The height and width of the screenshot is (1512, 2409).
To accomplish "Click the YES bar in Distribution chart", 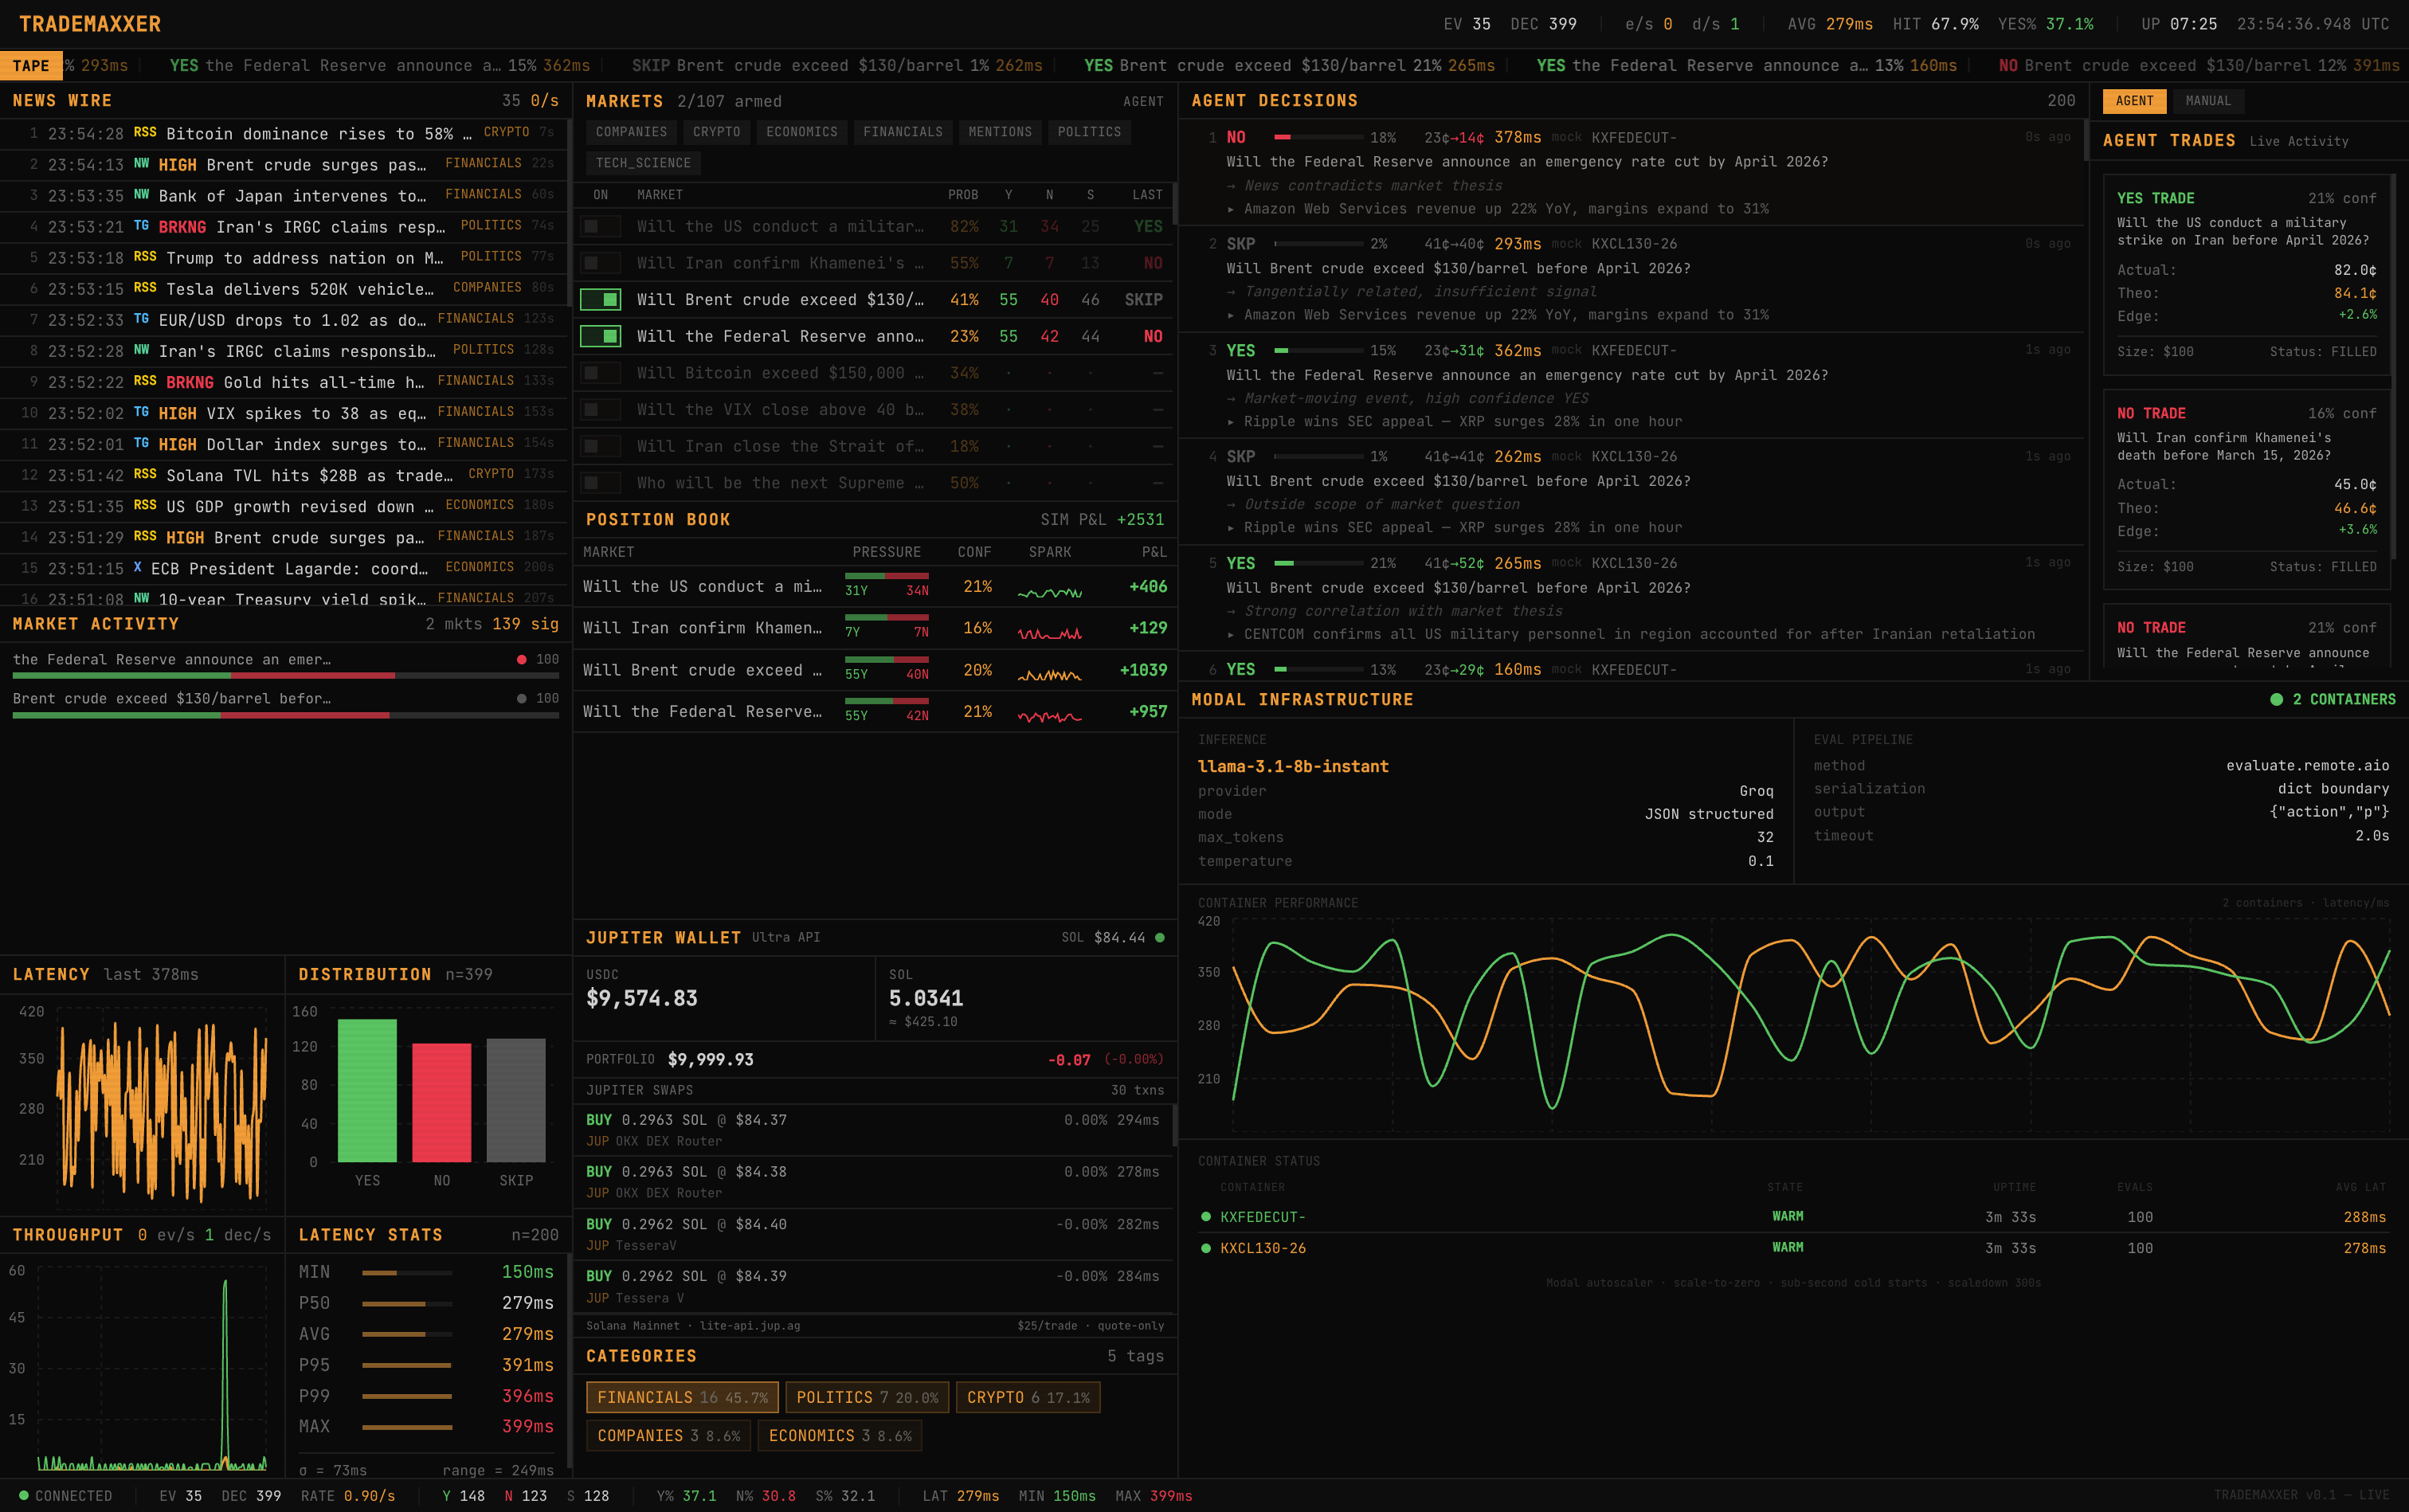I will point(367,1090).
